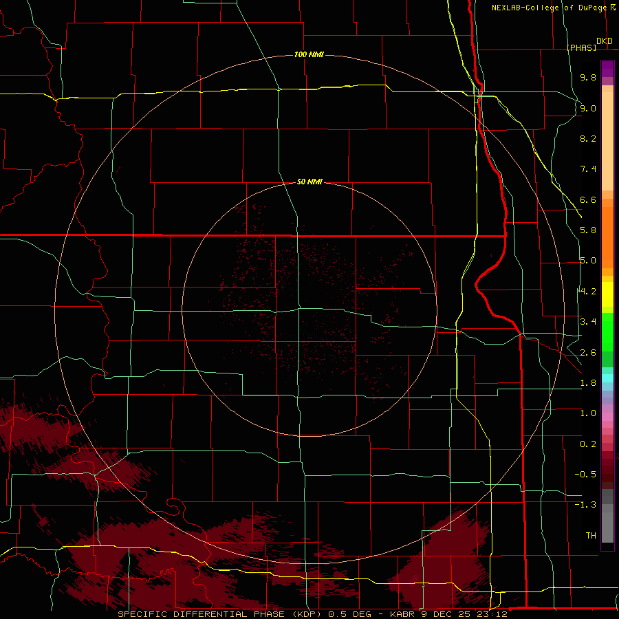Click the 5.0 scale value
The width and height of the screenshot is (619, 619).
588,261
